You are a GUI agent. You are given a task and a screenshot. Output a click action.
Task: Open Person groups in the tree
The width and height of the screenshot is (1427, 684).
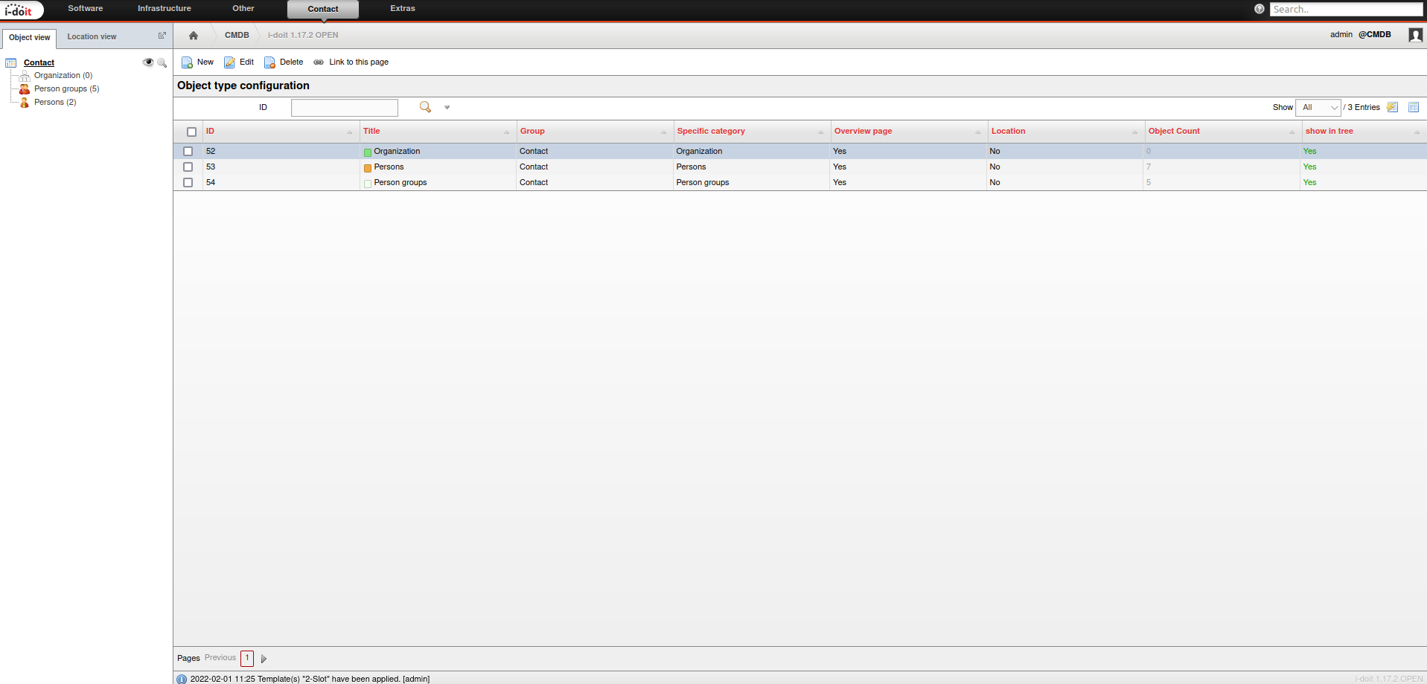pos(66,89)
